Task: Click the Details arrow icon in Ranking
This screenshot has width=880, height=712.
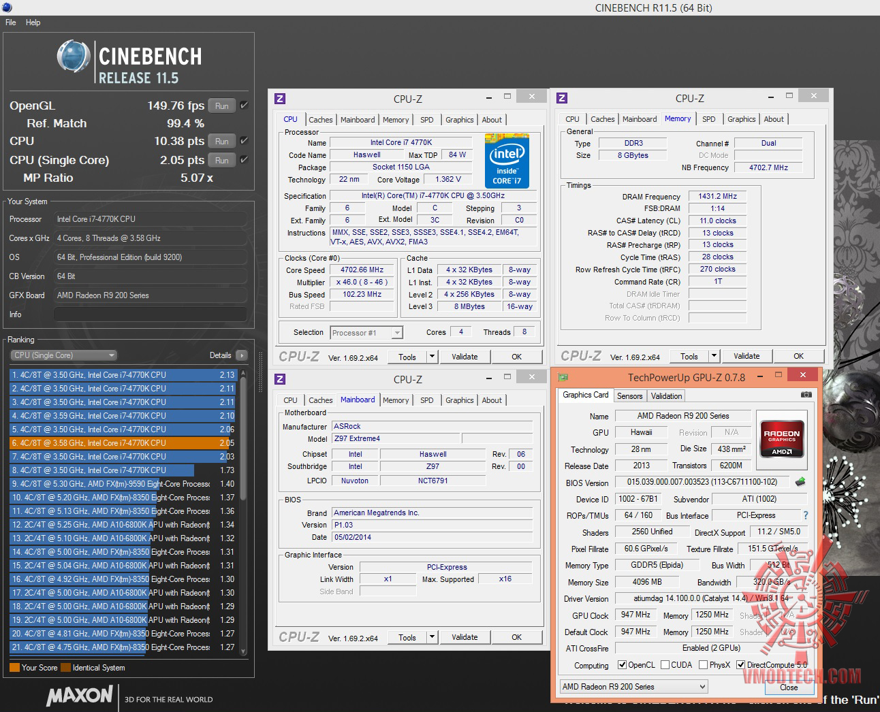Action: click(x=241, y=355)
